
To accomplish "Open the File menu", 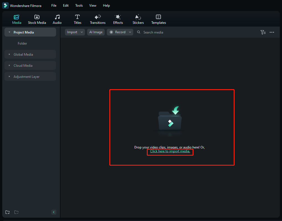I will [54, 6].
